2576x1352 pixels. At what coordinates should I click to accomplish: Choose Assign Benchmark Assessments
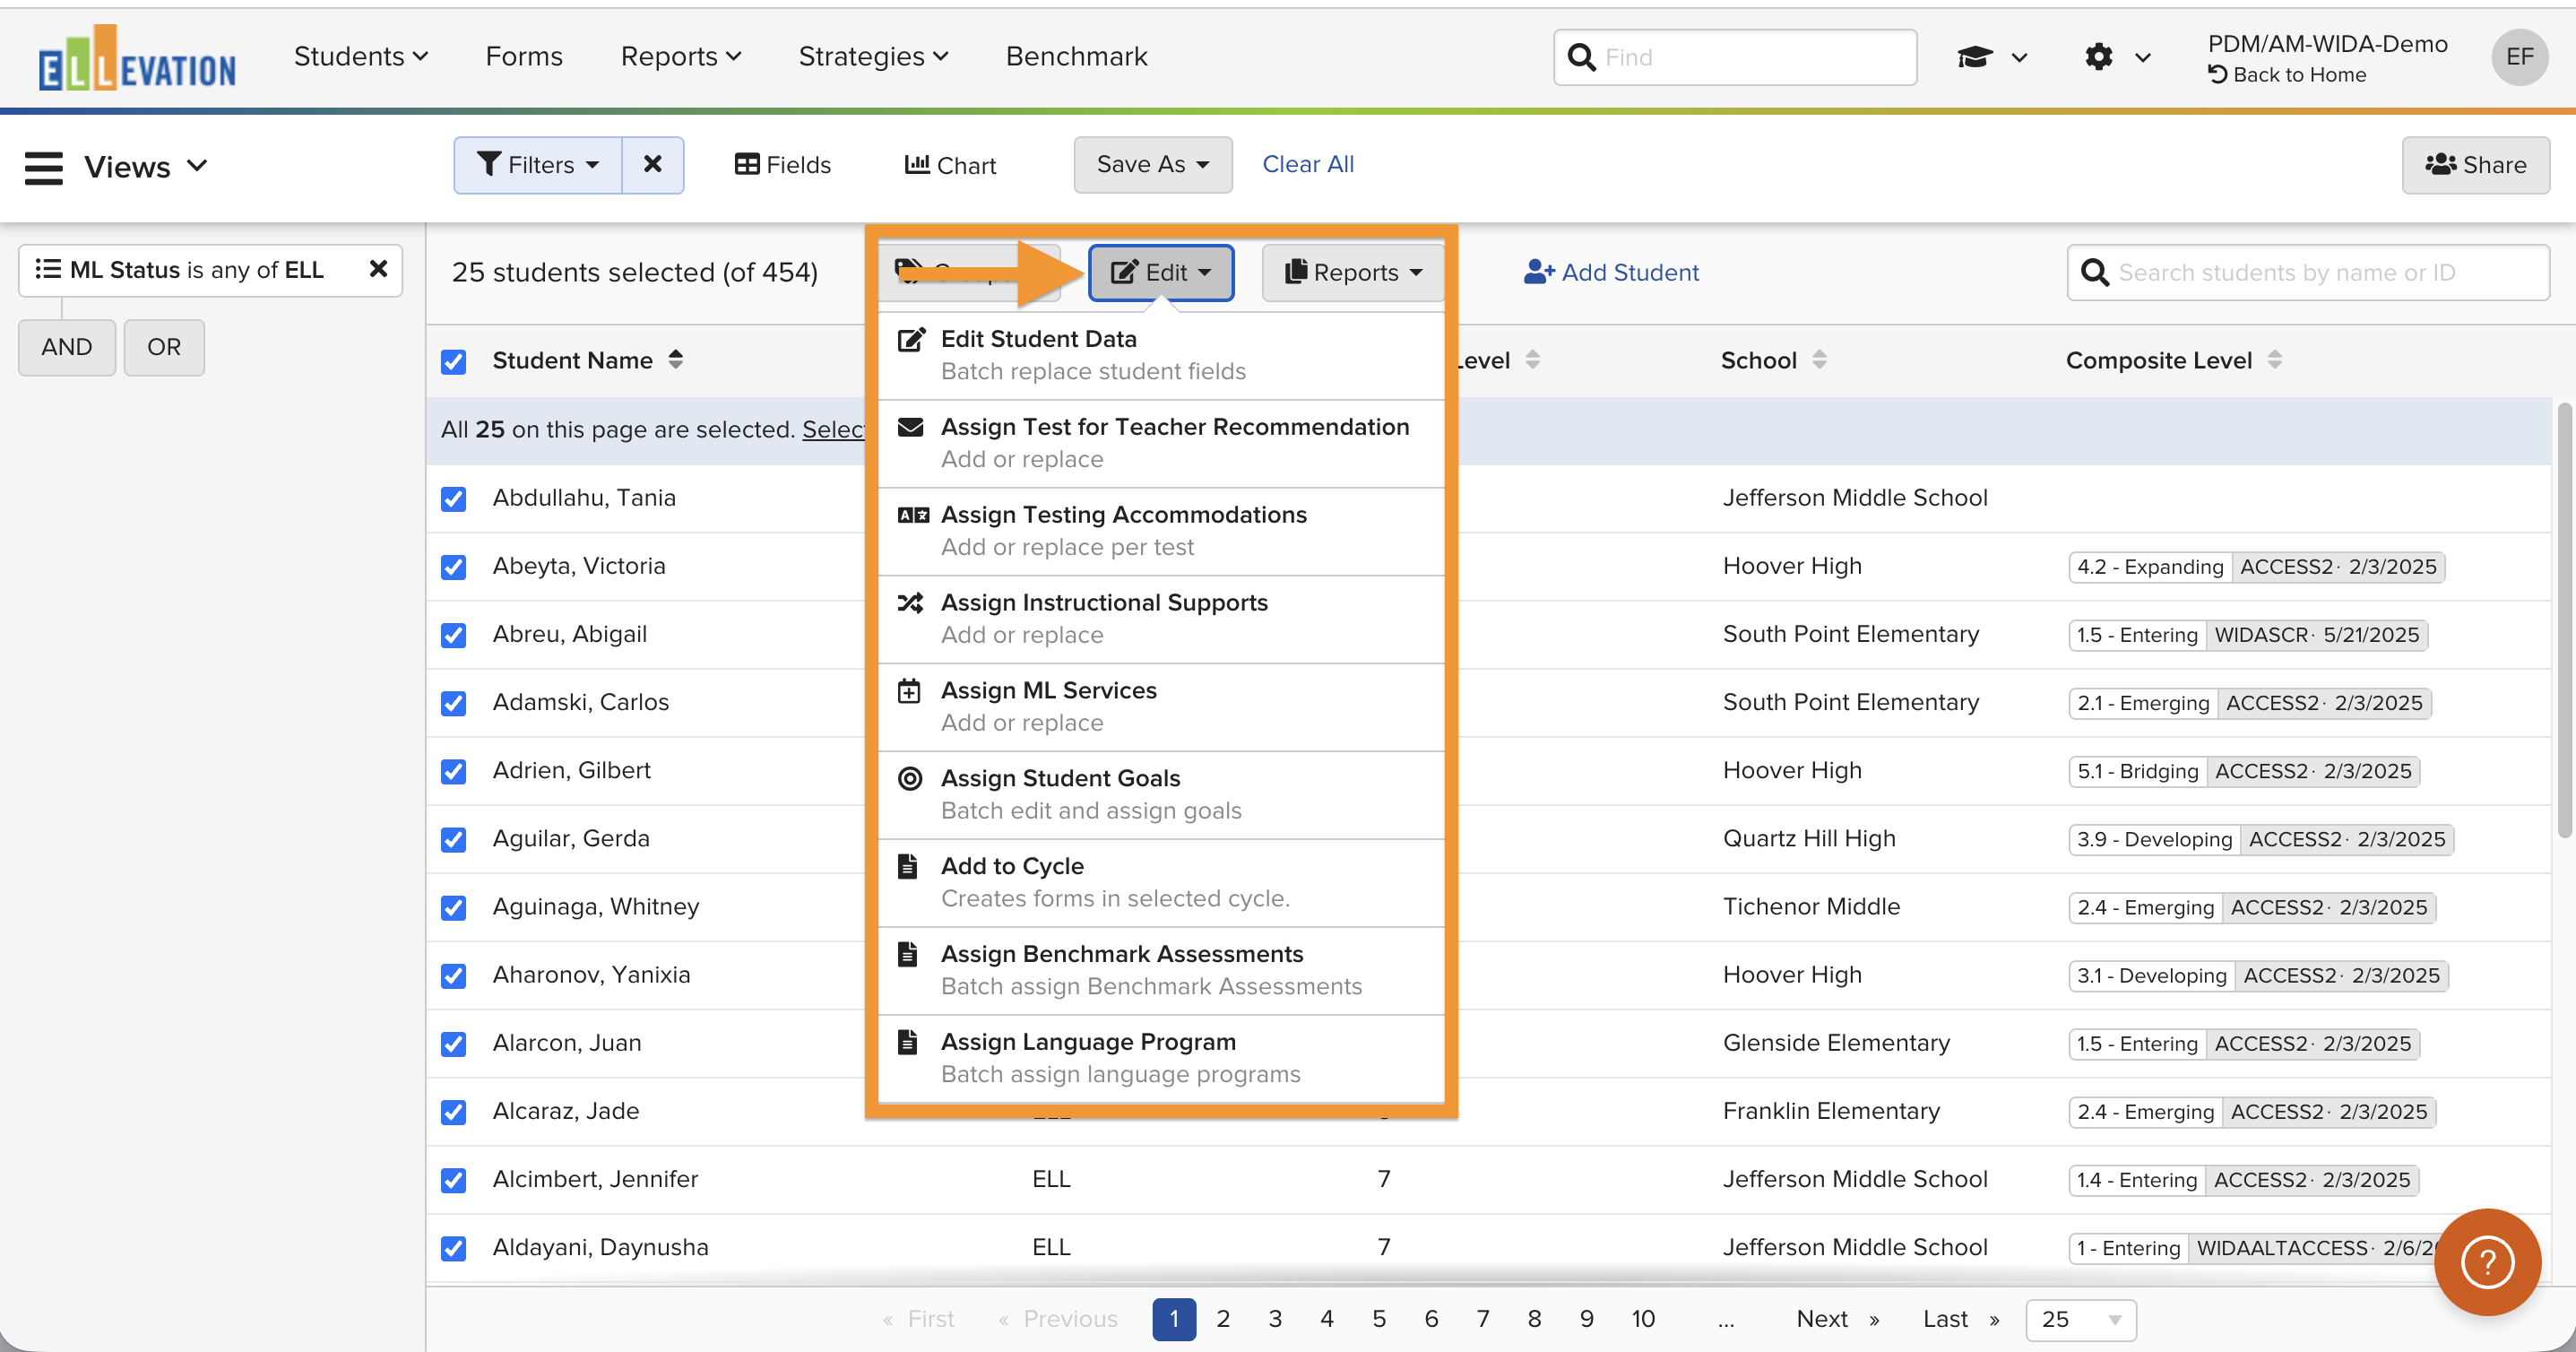pos(1161,971)
